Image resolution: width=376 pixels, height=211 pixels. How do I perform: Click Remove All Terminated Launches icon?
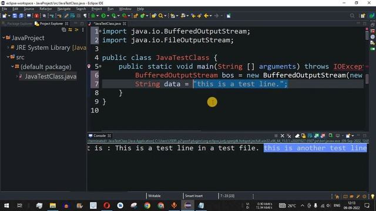point(289,136)
